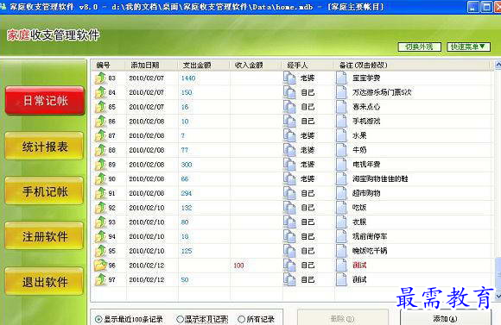
Task: Click the expense arrow icon for record 91
Action: point(100,193)
